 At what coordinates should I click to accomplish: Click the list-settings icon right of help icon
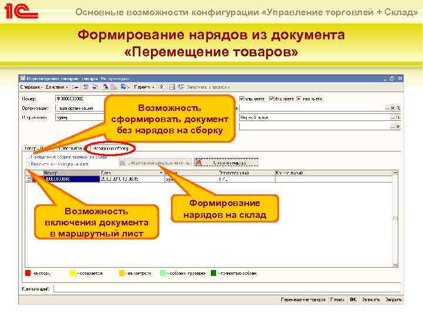point(172,87)
